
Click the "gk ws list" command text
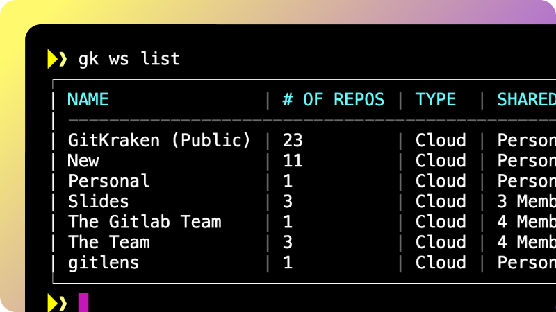[x=129, y=59]
